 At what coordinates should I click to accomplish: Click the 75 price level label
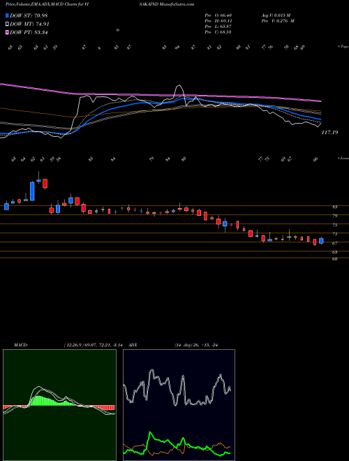334,225
